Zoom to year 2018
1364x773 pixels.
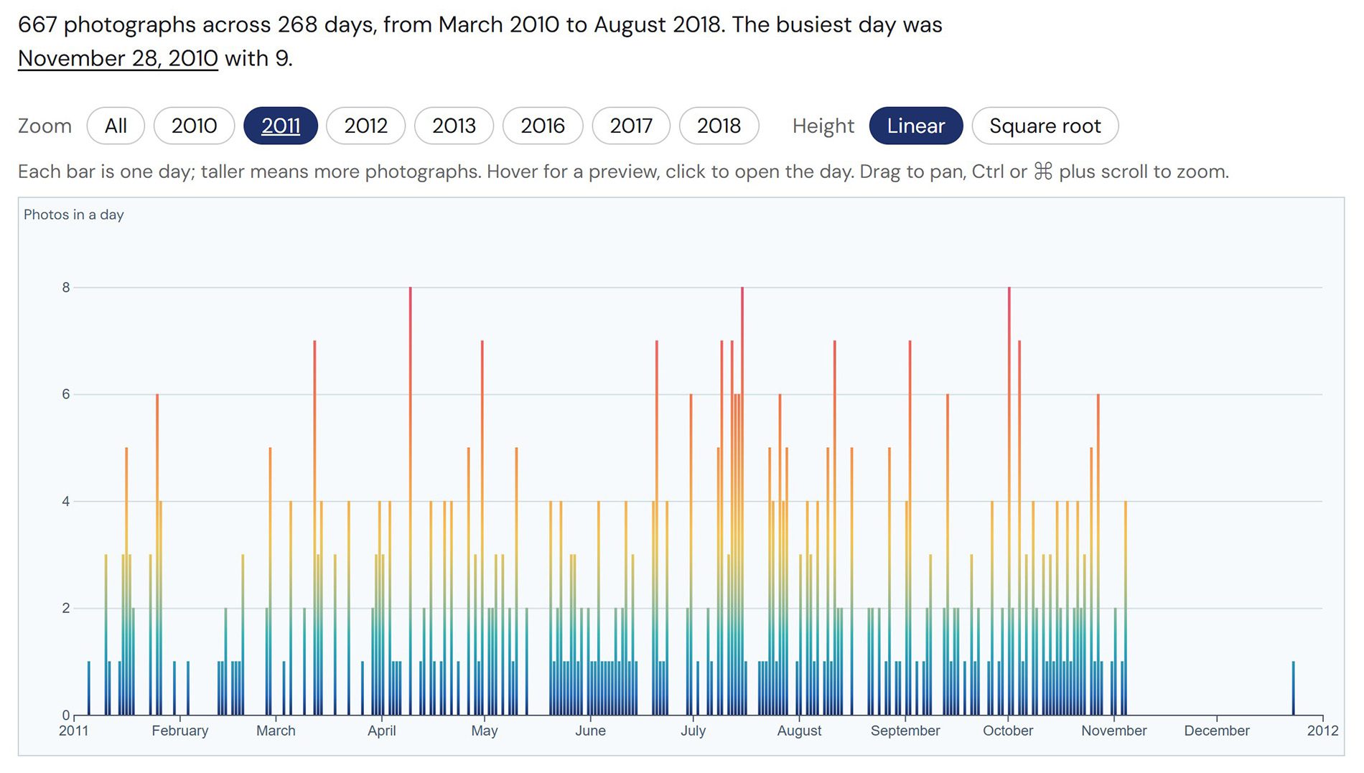[x=719, y=126]
